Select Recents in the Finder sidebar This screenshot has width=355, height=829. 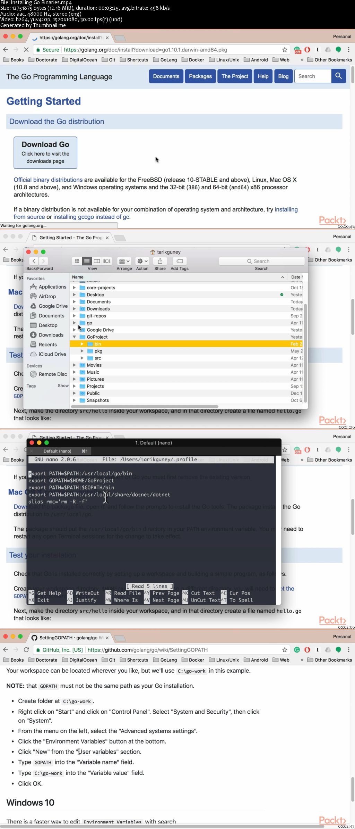(44, 345)
